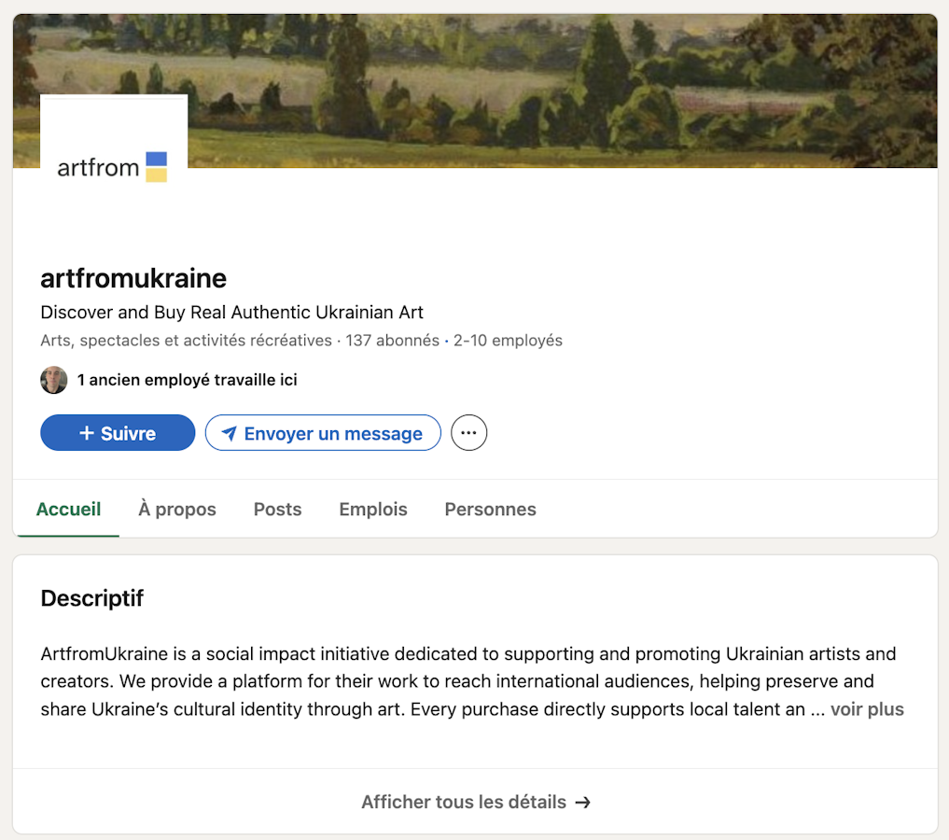The image size is (949, 840).
Task: Click the Ukrainian flag in the logo
Action: click(156, 167)
